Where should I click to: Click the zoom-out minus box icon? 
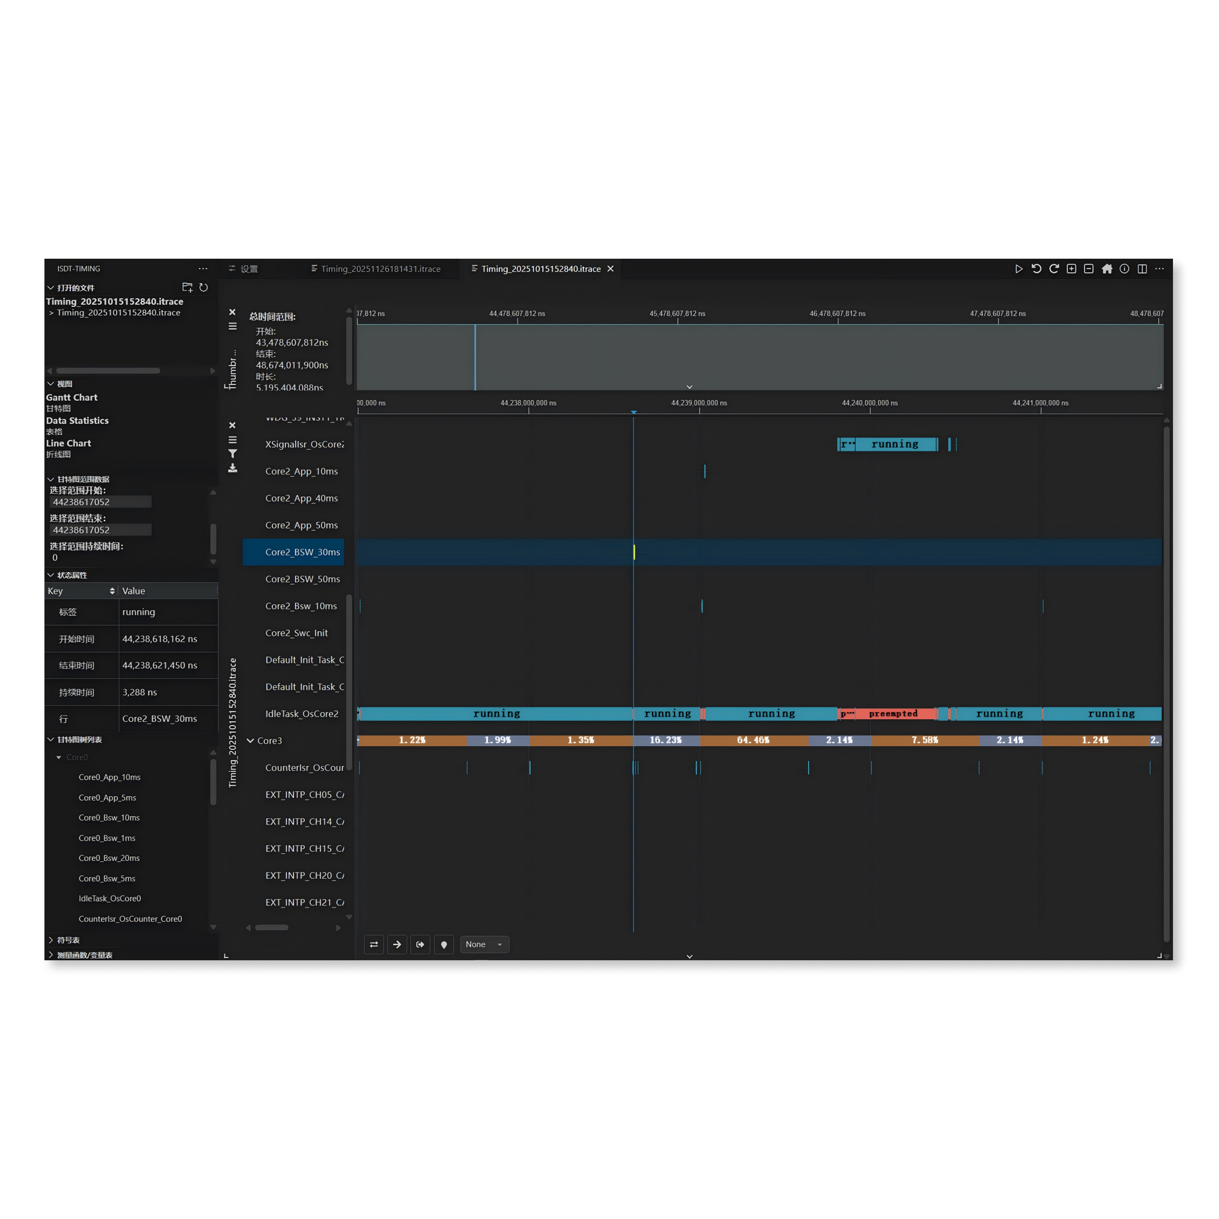1089,269
